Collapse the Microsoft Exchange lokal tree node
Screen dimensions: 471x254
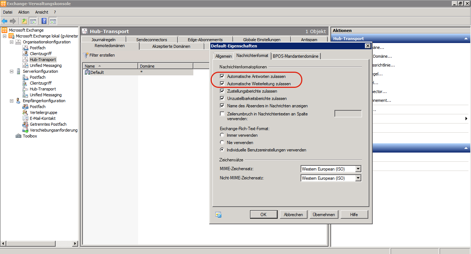tap(5, 36)
